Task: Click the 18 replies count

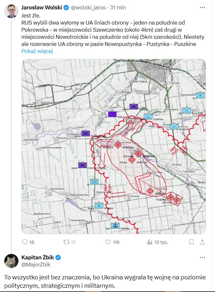Action: [32, 242]
